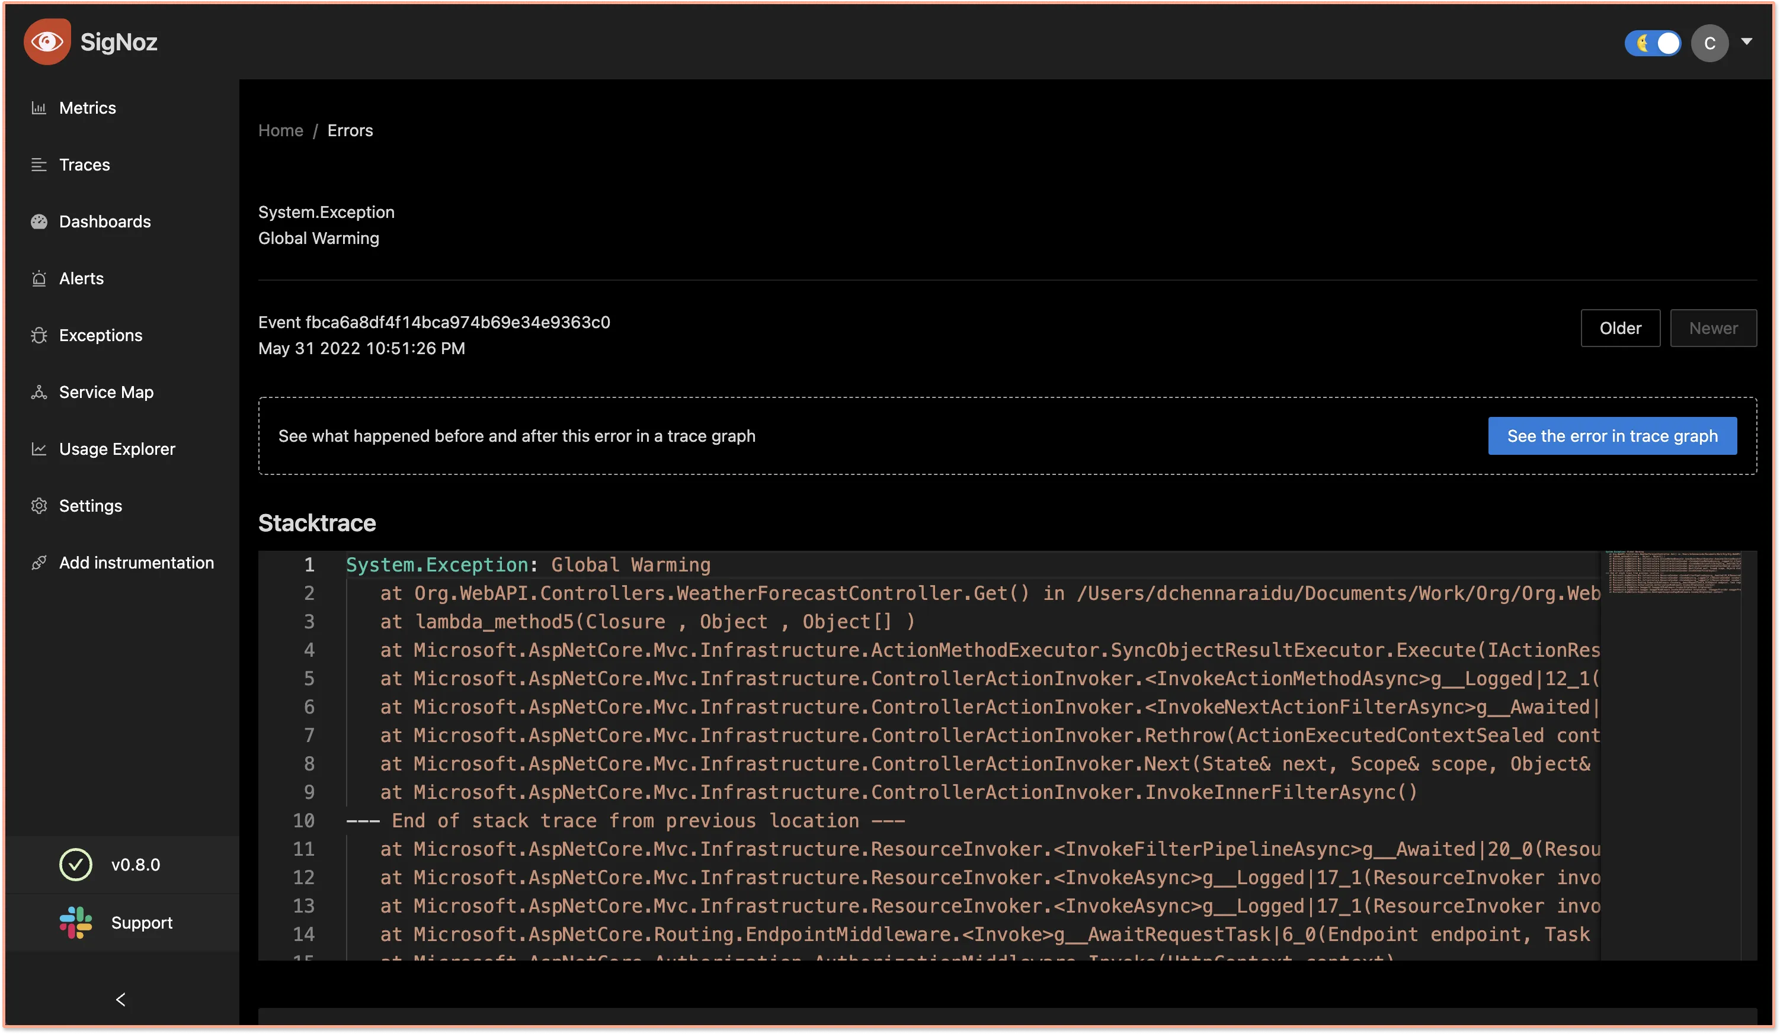Open the Metrics menu item
The width and height of the screenshot is (1780, 1034).
[x=88, y=108]
